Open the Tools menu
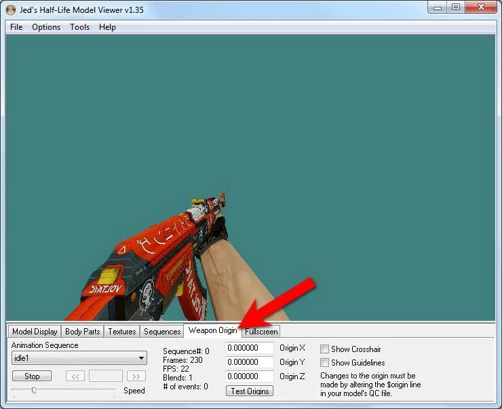502x409 pixels. tap(80, 27)
